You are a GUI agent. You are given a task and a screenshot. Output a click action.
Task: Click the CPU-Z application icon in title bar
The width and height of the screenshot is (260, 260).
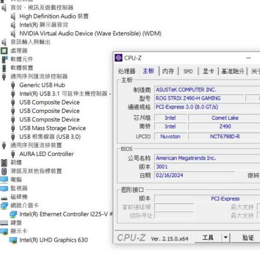pyautogui.click(x=119, y=58)
